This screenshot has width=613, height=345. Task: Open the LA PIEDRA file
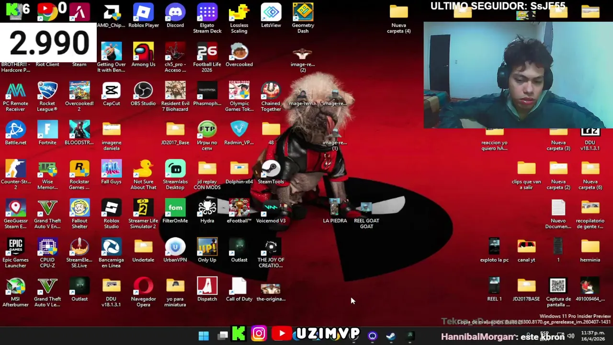click(335, 212)
